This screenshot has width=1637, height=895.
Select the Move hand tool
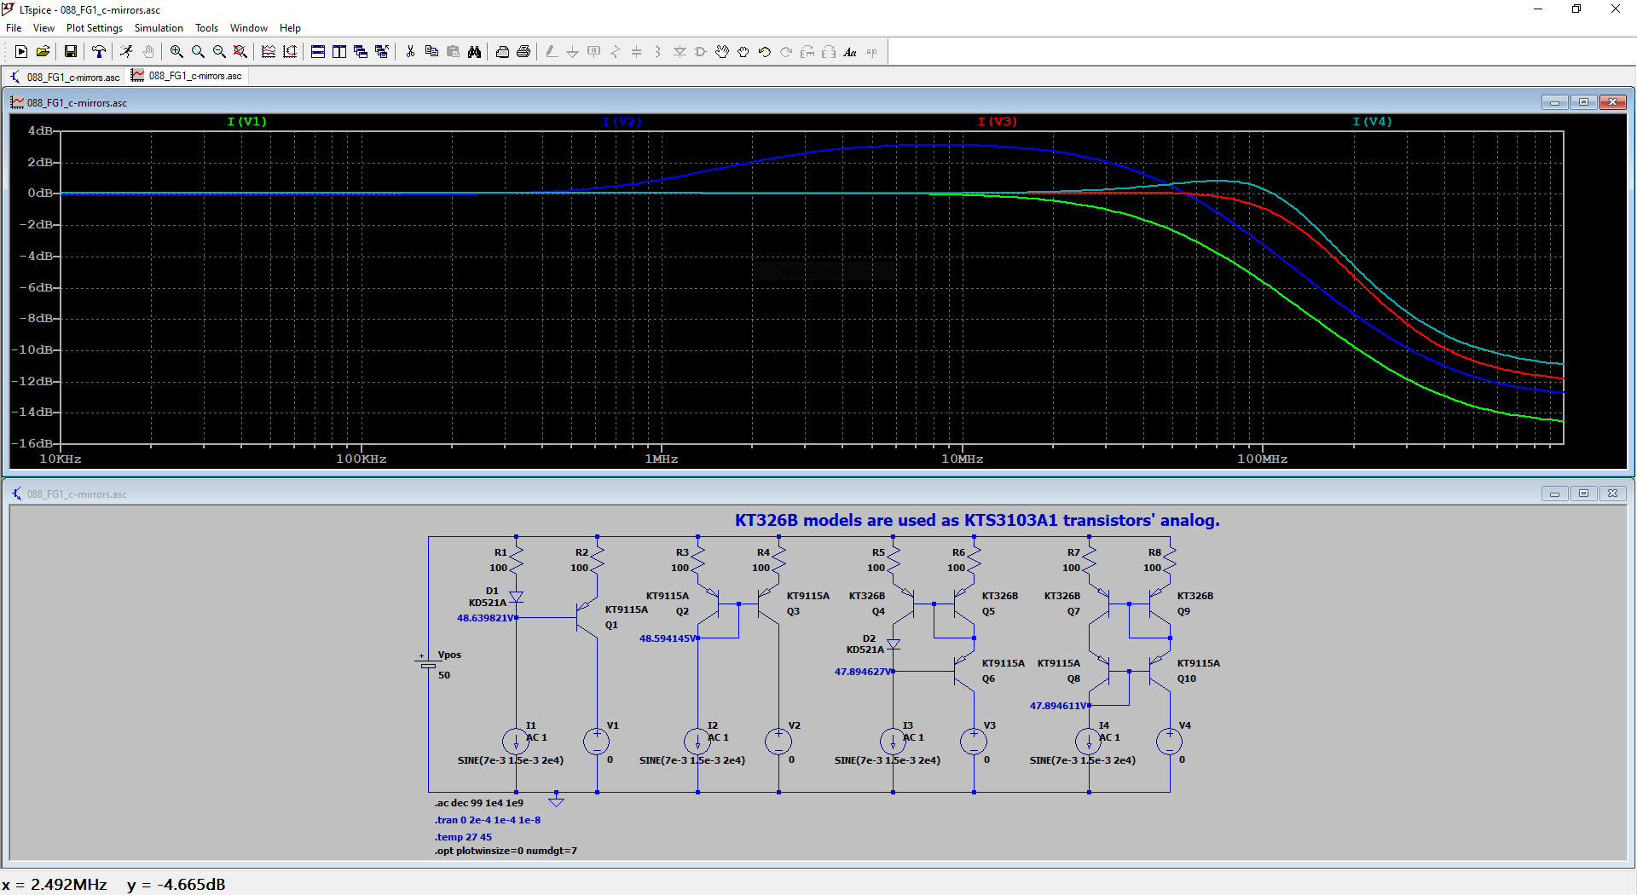point(722,52)
